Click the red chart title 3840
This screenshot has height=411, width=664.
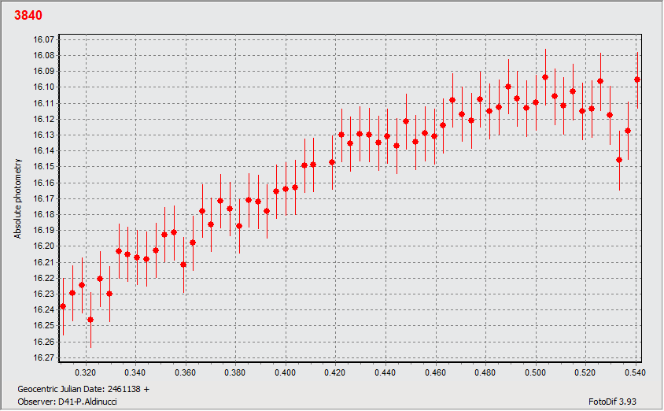click(x=28, y=15)
